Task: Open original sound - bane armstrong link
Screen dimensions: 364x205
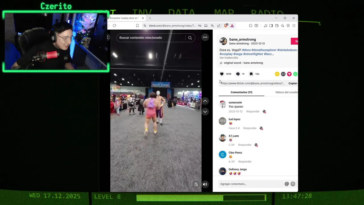Action: [x=243, y=63]
